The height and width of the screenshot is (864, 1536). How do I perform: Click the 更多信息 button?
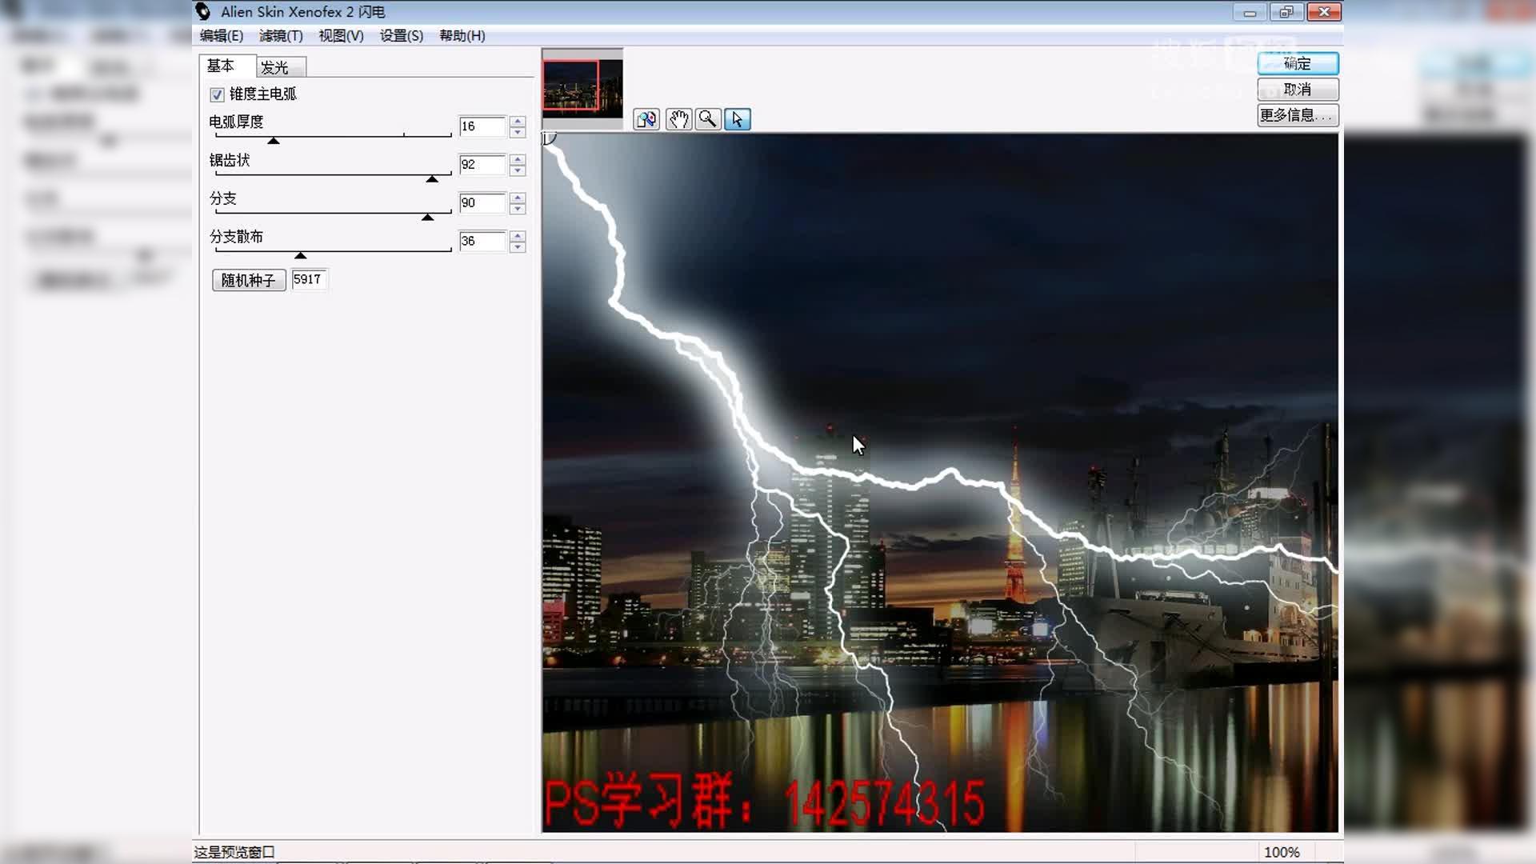1297,115
